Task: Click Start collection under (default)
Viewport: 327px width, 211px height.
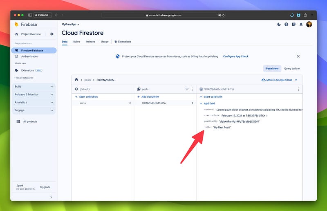Action: point(86,97)
